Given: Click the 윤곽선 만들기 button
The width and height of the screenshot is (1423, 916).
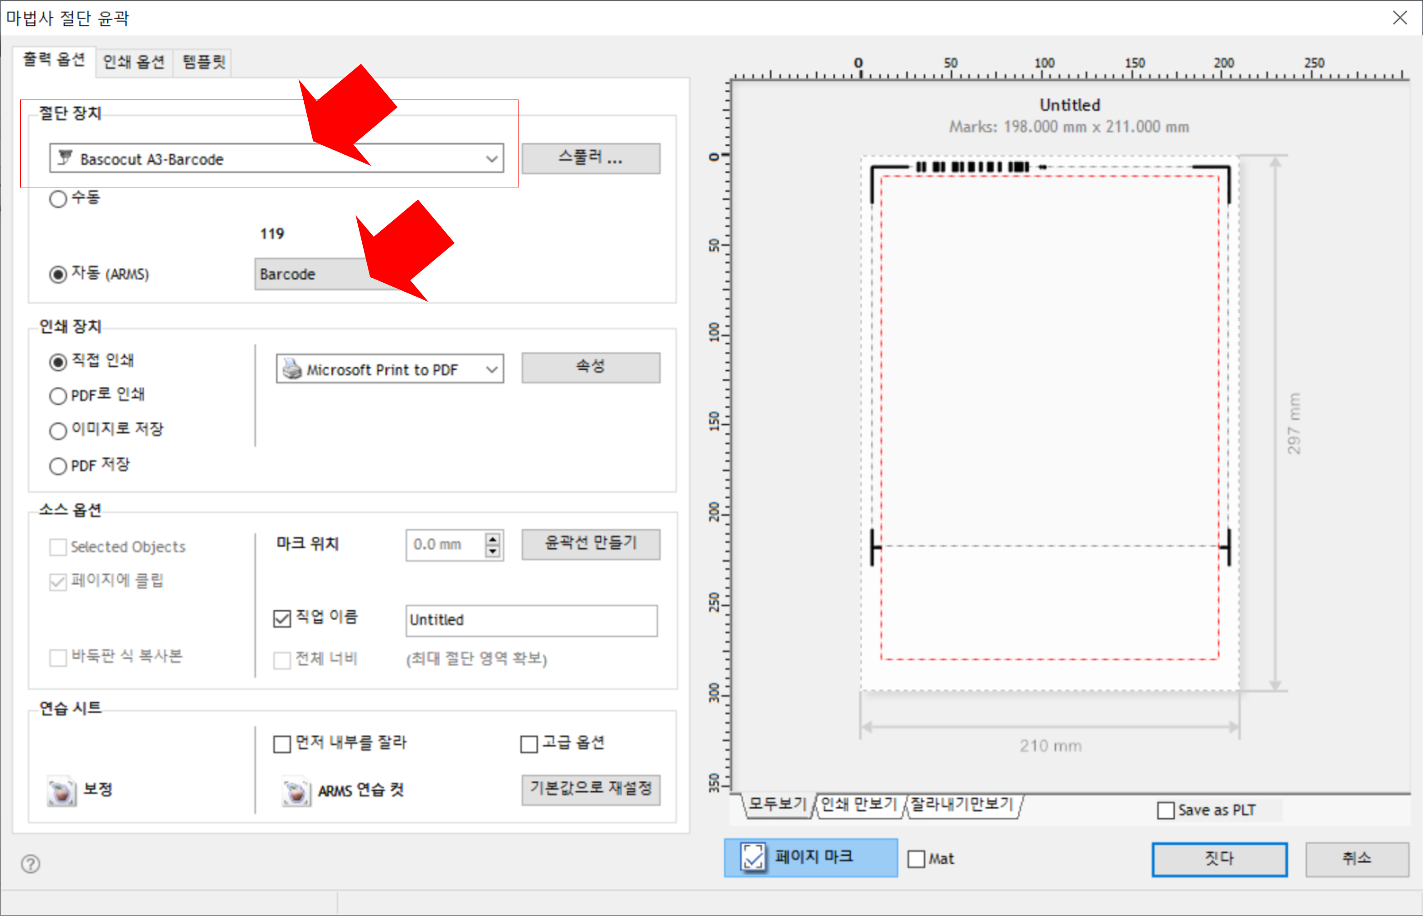Looking at the screenshot, I should [x=590, y=544].
